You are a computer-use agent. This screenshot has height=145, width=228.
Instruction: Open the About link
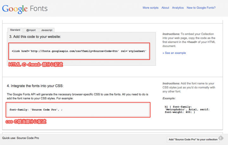click(165, 8)
